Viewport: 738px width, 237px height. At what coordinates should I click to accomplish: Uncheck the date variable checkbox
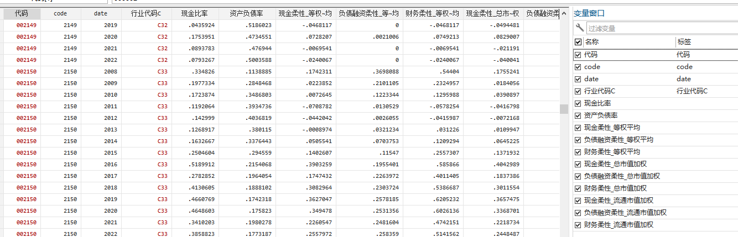tap(578, 79)
